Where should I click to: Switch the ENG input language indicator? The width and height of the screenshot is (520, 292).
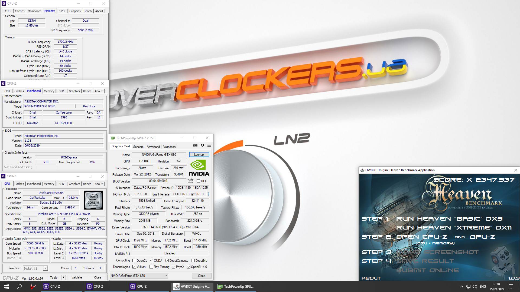point(483,287)
